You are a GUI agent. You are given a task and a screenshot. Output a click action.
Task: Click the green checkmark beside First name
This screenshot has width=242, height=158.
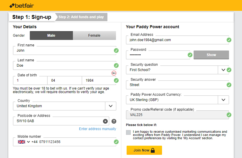(116, 51)
